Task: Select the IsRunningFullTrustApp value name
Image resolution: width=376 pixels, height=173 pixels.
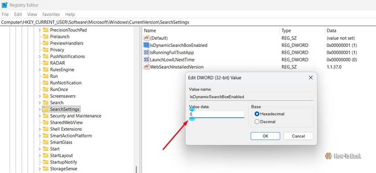Action: pos(172,52)
